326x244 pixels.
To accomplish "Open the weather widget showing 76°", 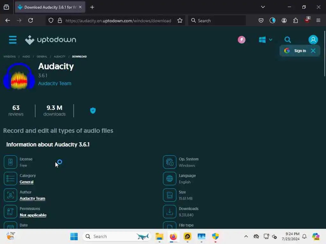I will (11, 236).
